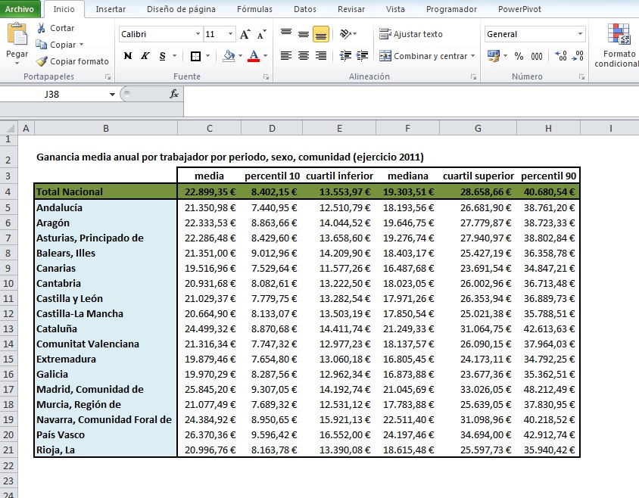Decrease font size with small A
The image size is (639, 498).
tap(262, 34)
